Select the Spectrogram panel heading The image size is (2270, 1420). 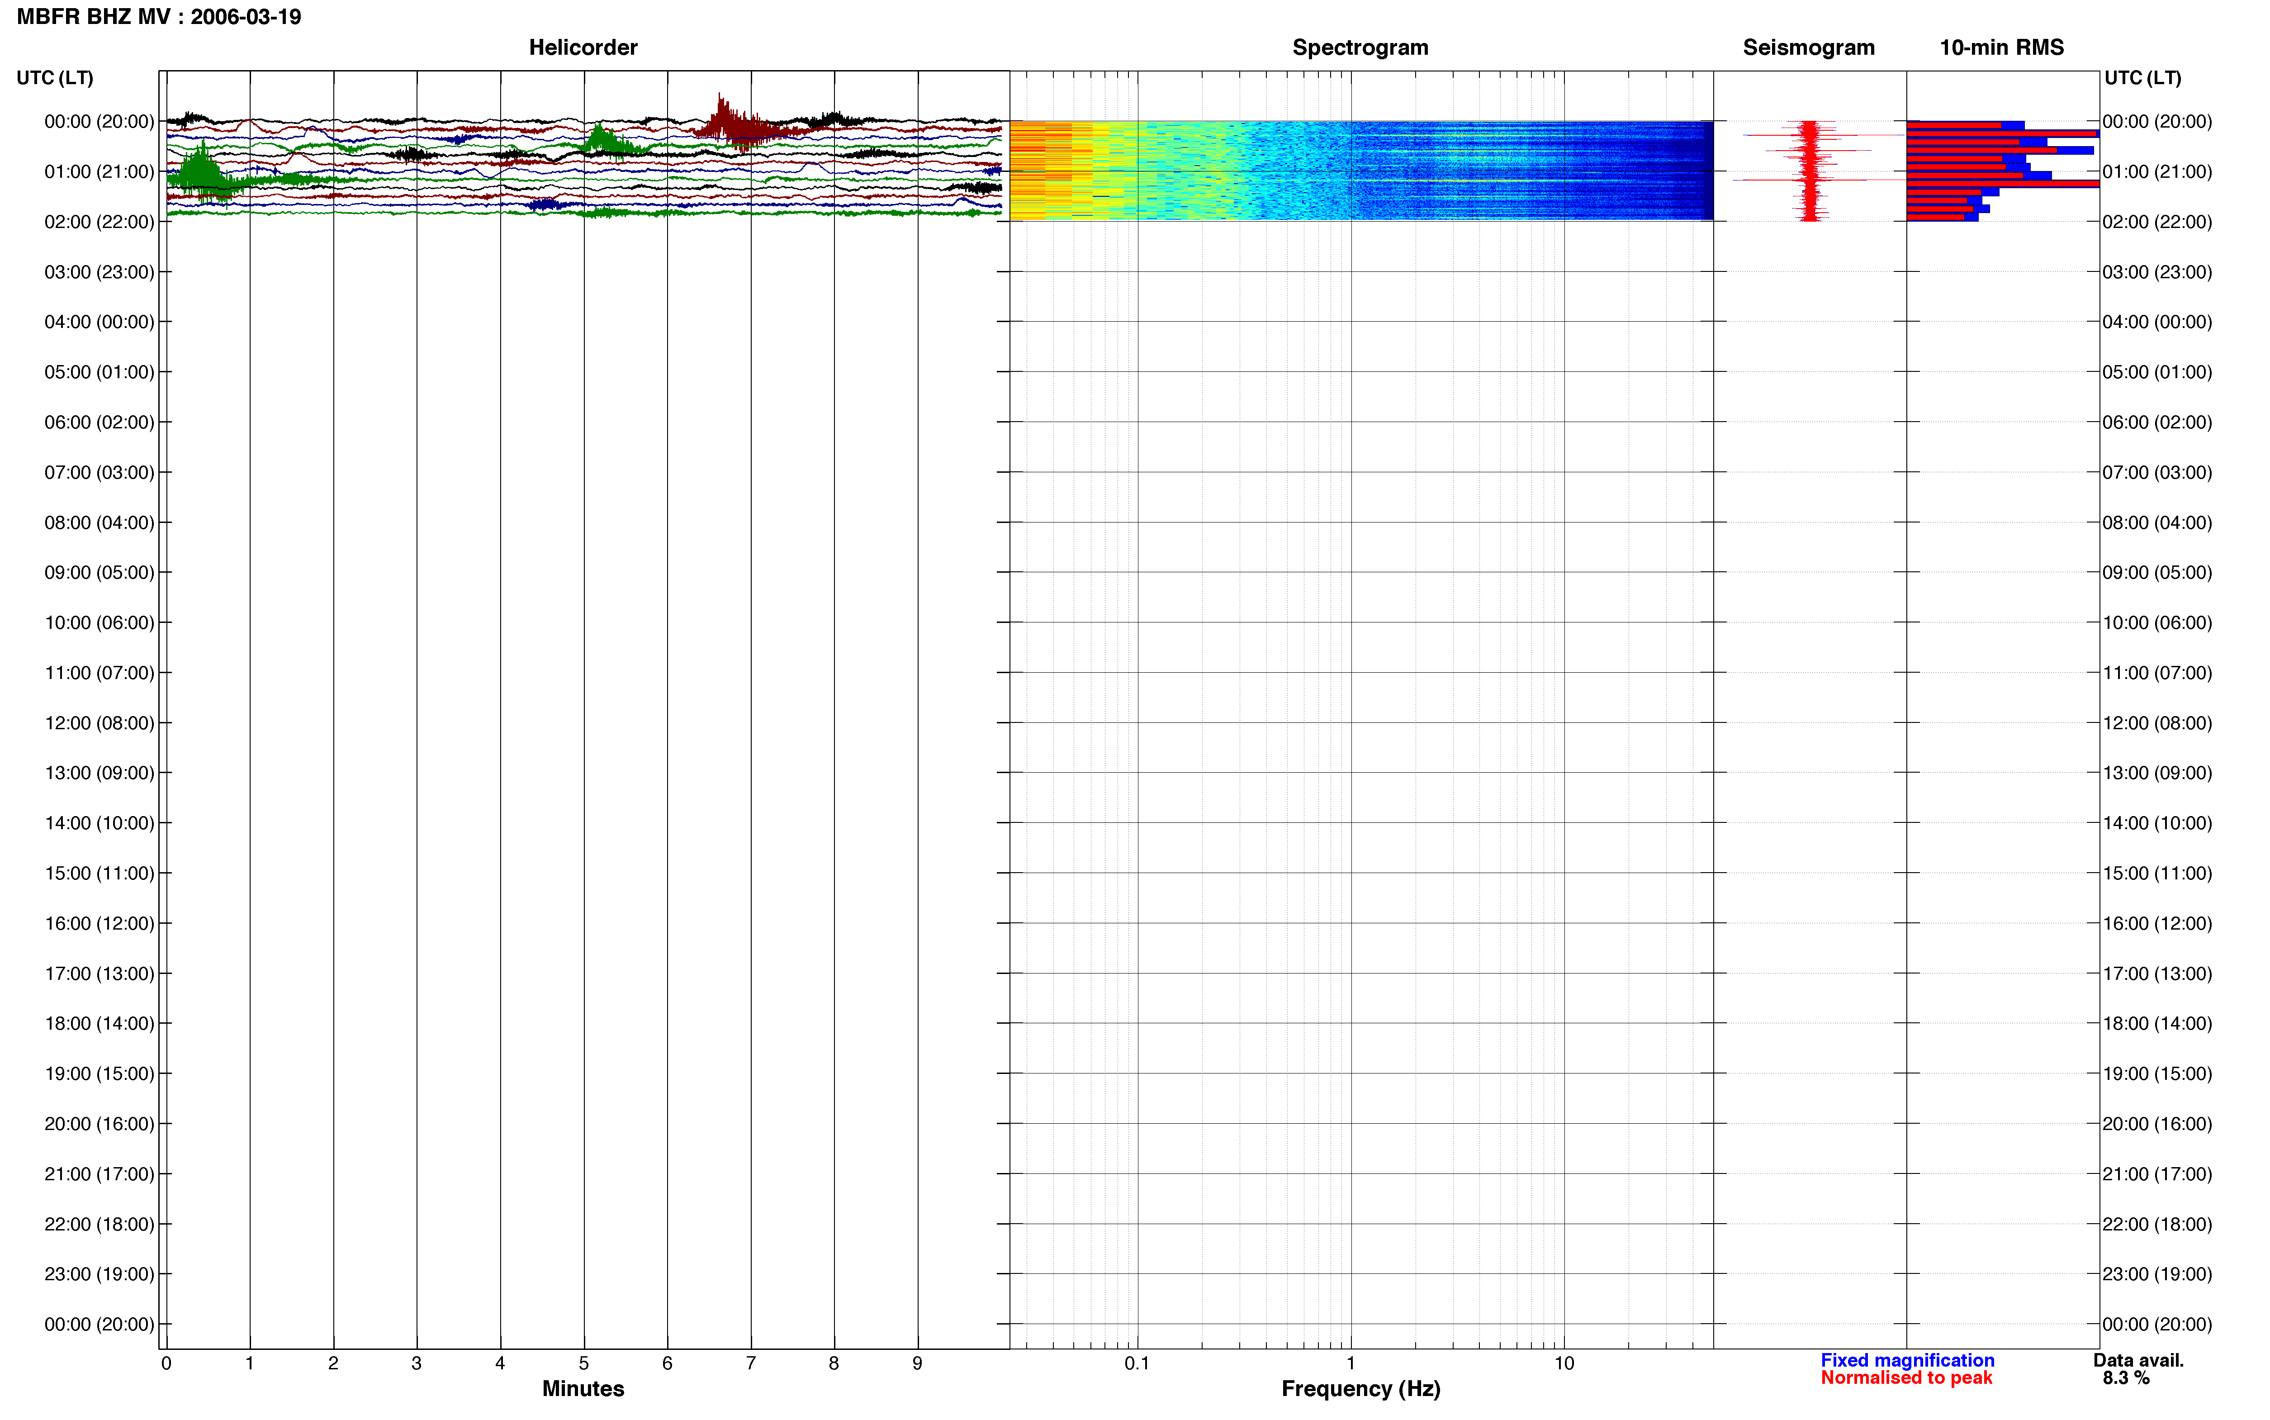[1360, 47]
